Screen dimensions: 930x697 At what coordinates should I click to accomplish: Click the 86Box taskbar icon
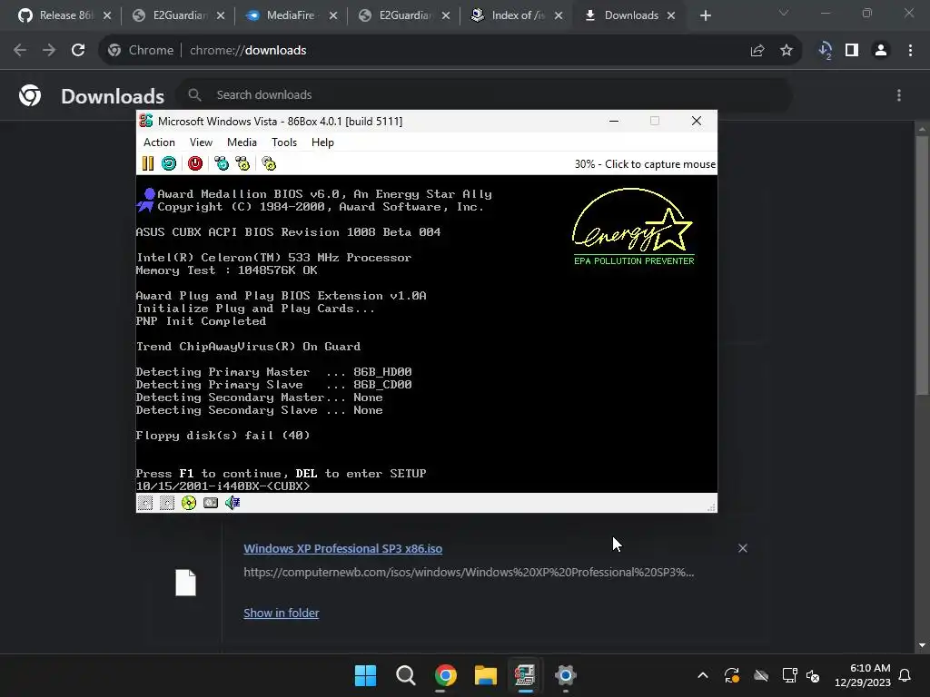[525, 675]
